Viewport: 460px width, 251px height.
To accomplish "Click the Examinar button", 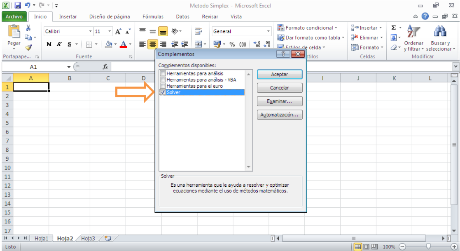I will click(x=279, y=101).
